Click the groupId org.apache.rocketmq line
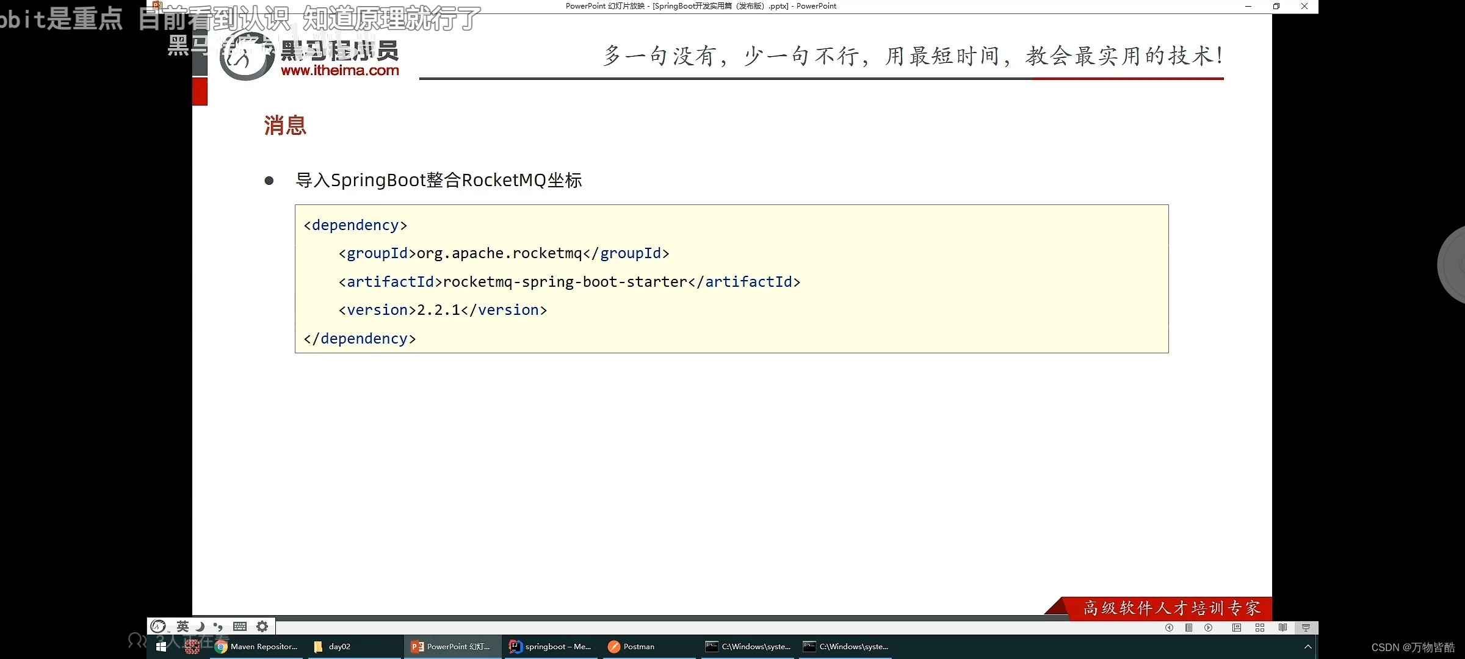Image resolution: width=1465 pixels, height=659 pixels. coord(504,253)
